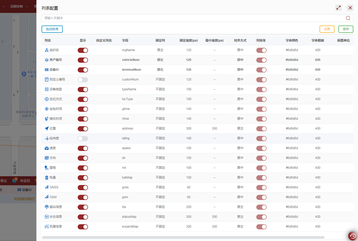Click the 位置 navigation arrow icon
The image size is (358, 241).
[47, 128]
